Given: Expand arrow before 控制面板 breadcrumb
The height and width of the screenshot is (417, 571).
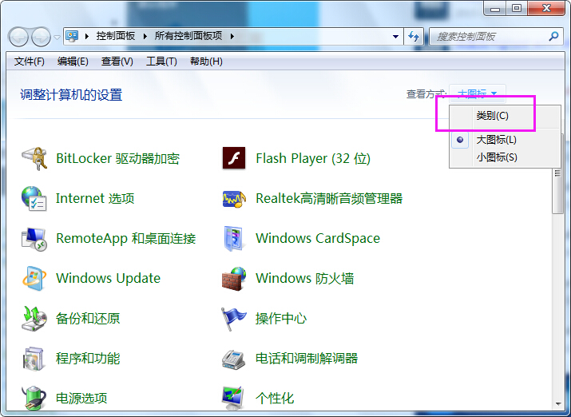Looking at the screenshot, I should 87,36.
